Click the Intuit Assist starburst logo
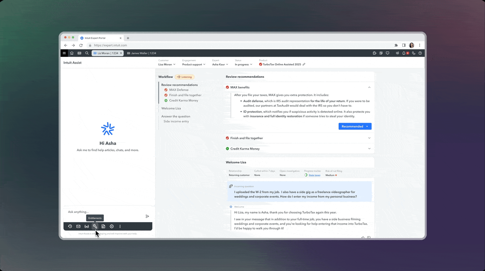 tap(108, 129)
